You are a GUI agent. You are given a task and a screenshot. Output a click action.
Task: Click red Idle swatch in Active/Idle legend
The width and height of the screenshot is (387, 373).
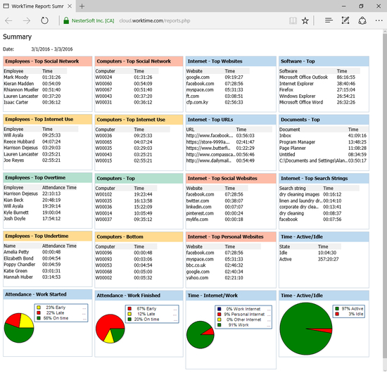pos(337,314)
